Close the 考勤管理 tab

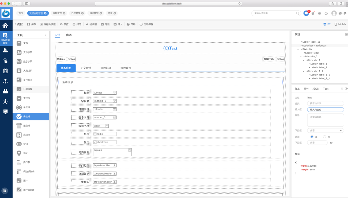point(64,13)
